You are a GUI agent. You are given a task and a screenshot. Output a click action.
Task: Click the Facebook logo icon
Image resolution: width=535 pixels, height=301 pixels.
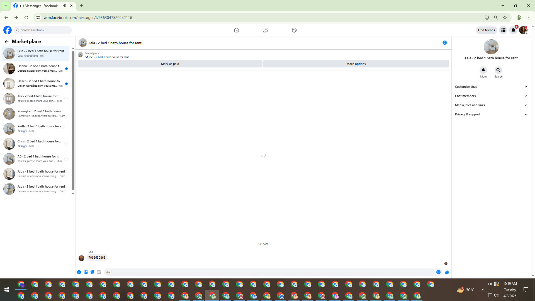tap(8, 30)
